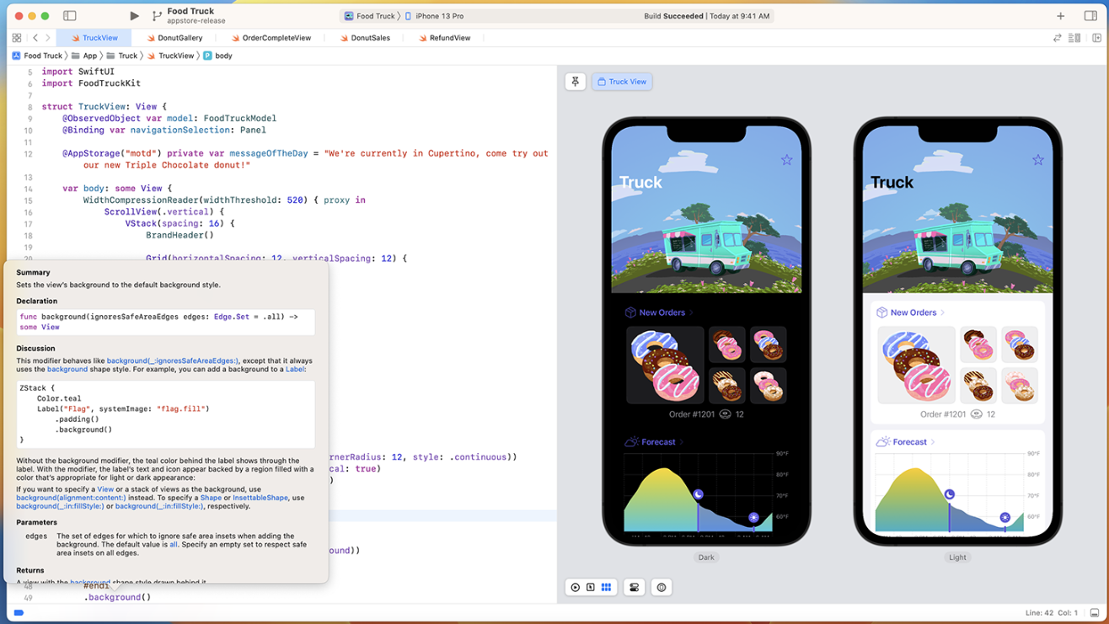Click the BrandHeader() code line

coord(180,236)
